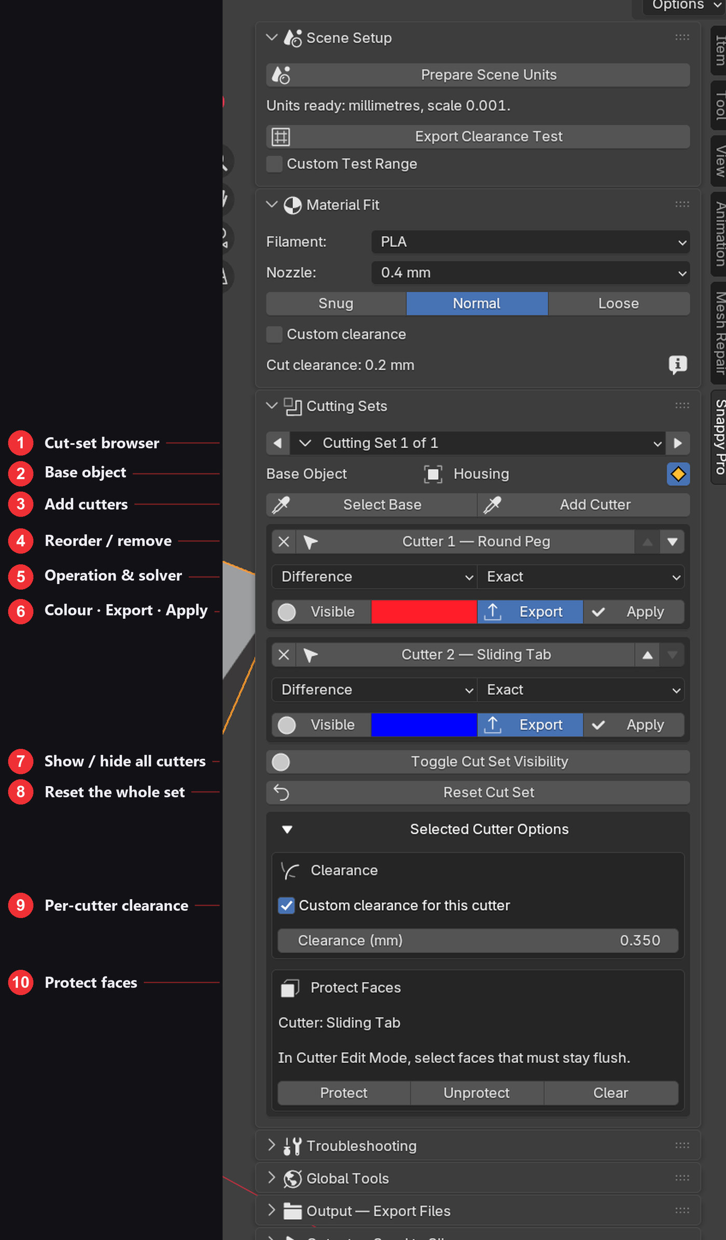
Task: Remove Cutter 2 with its X icon
Action: (x=284, y=655)
